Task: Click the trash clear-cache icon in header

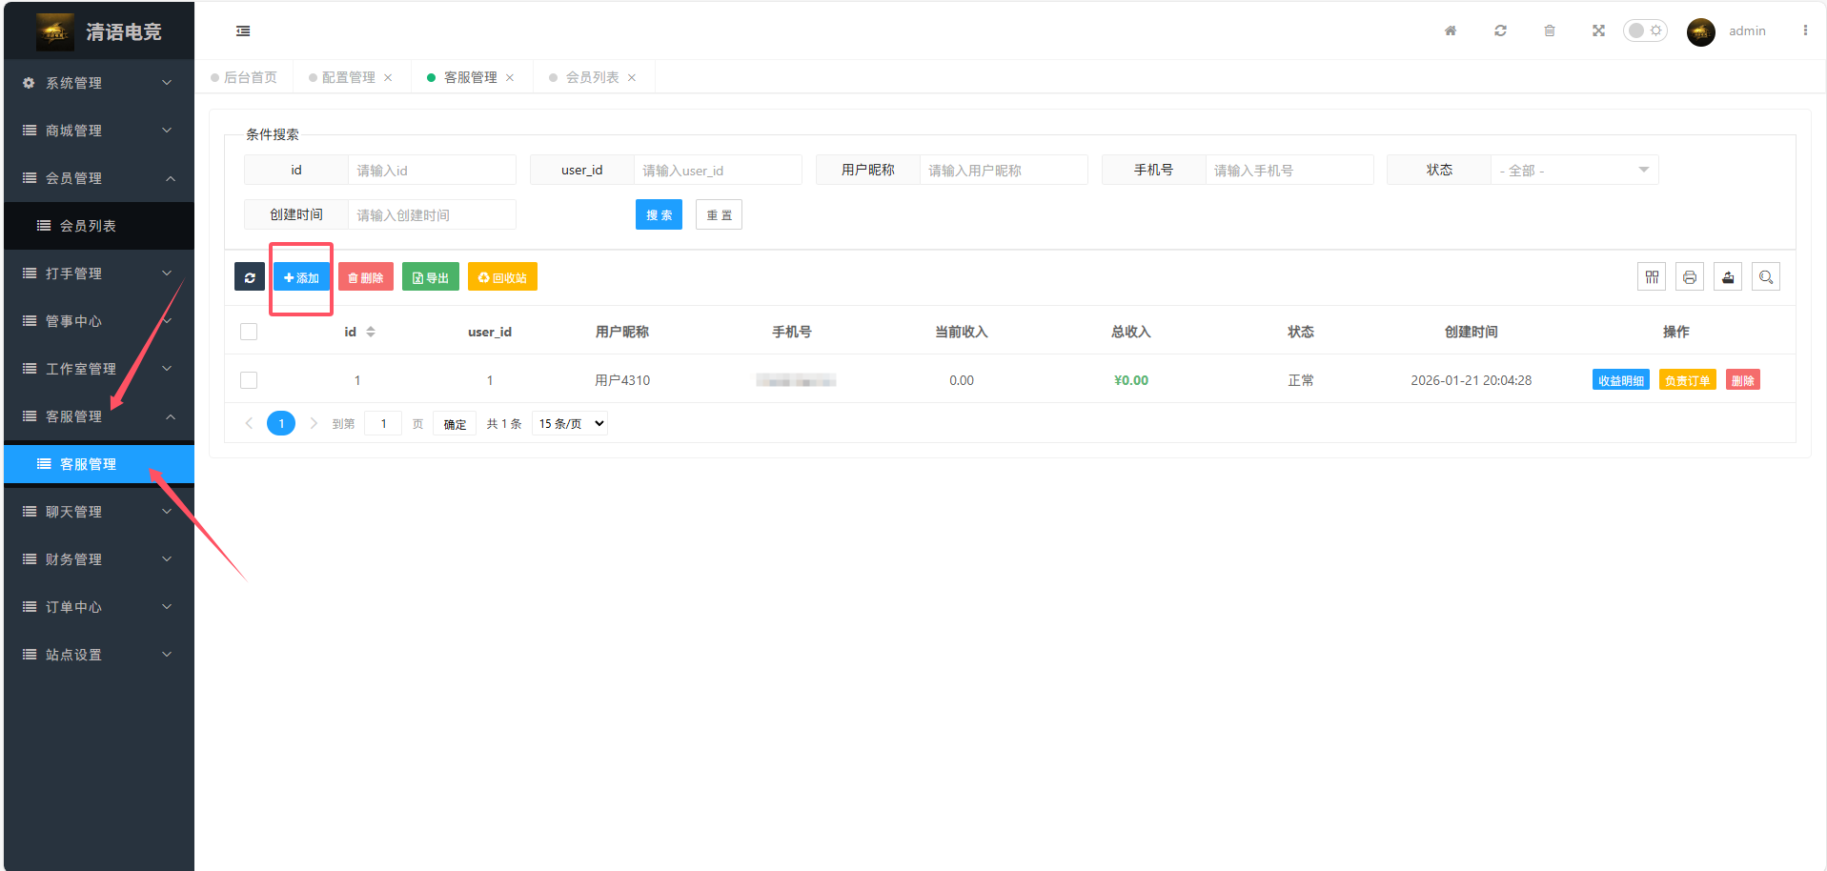Action: 1550,30
